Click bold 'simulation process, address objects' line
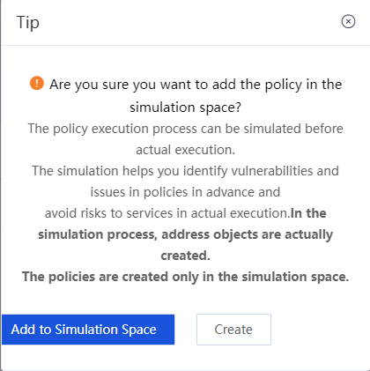Screen dimensions: 370x371 (185, 234)
